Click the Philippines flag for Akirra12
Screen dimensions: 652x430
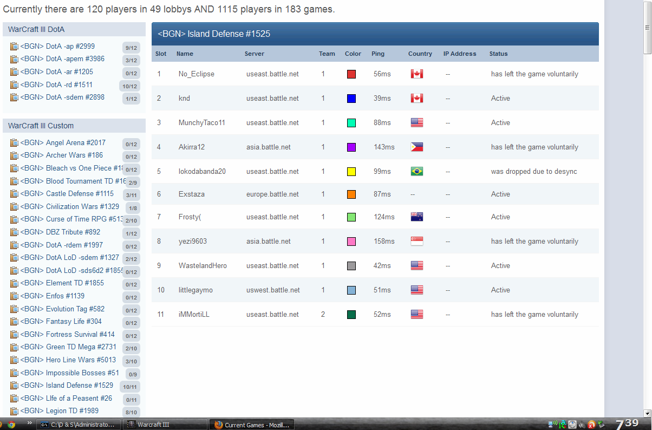416,147
